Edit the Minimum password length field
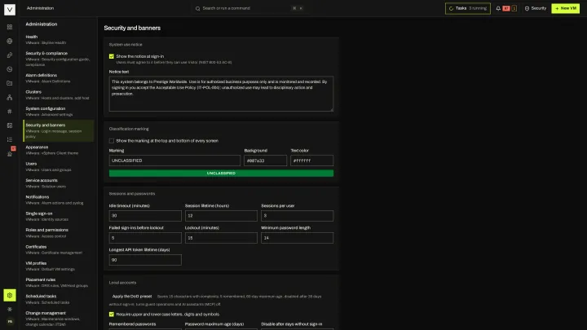The height and width of the screenshot is (330, 587). tap(298, 238)
